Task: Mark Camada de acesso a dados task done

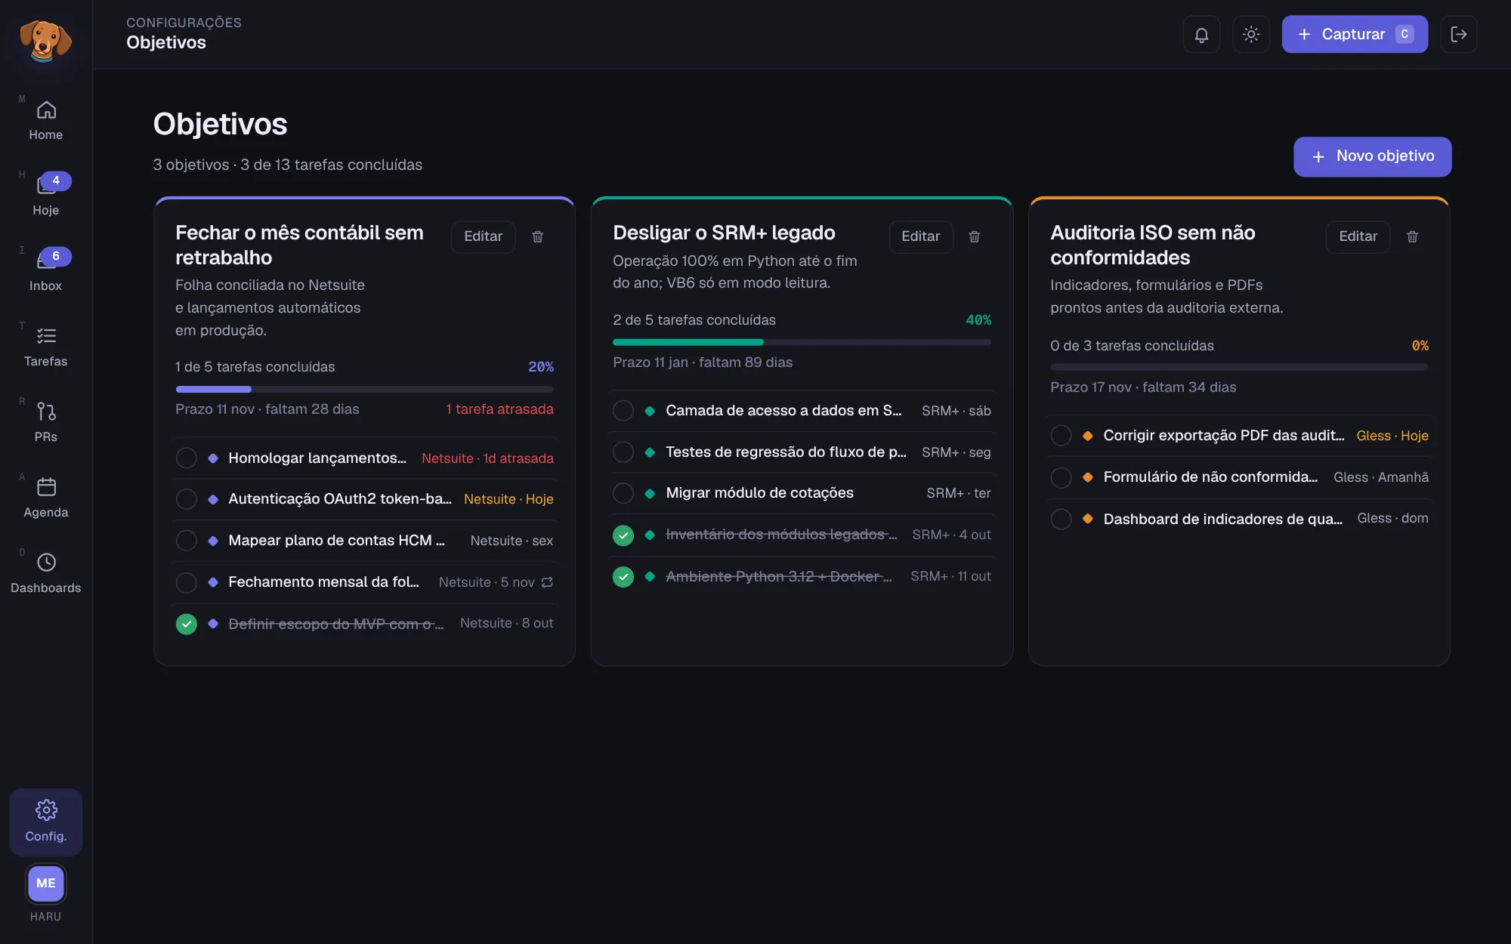Action: pyautogui.click(x=623, y=411)
